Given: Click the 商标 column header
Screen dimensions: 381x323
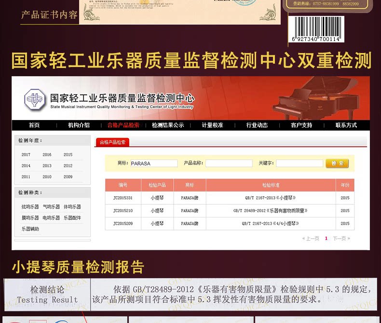Looking at the screenshot, I should 190,185.
